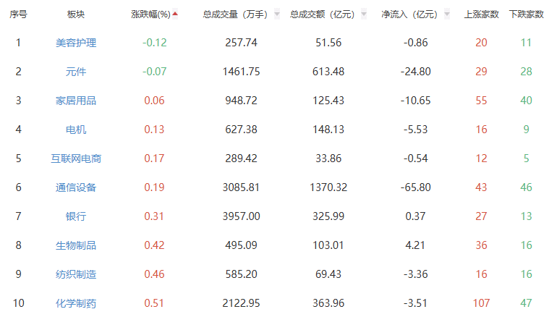The height and width of the screenshot is (317, 557).
Task: Open the 通信设备 sector link
Action: click(x=76, y=187)
